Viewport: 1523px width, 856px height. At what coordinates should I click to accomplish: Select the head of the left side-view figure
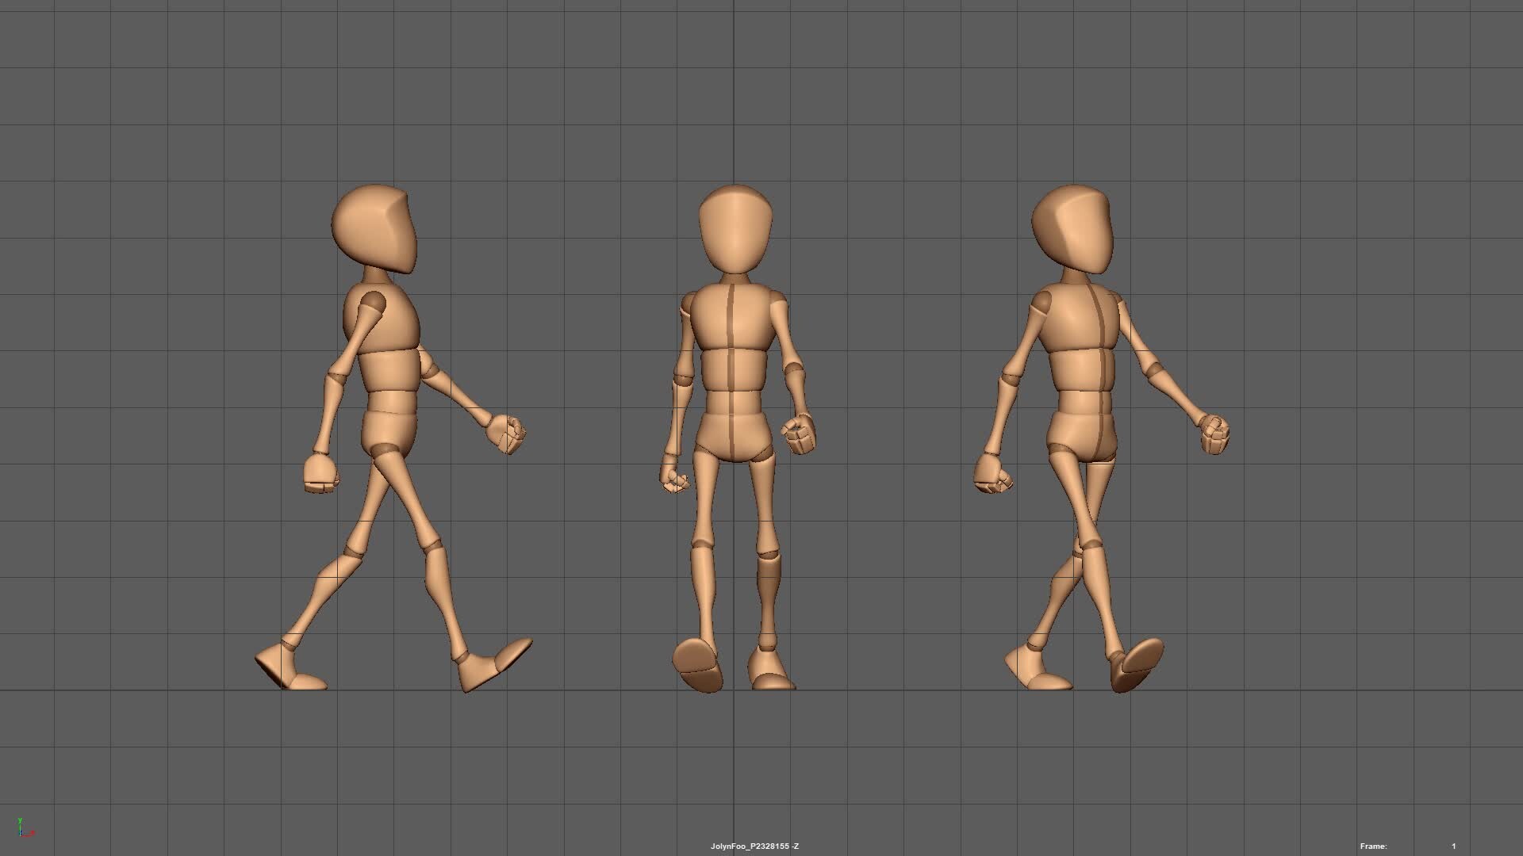pos(374,230)
